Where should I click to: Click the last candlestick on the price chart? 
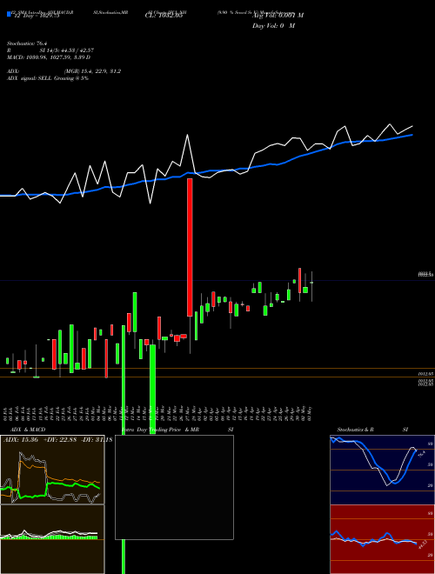point(312,286)
